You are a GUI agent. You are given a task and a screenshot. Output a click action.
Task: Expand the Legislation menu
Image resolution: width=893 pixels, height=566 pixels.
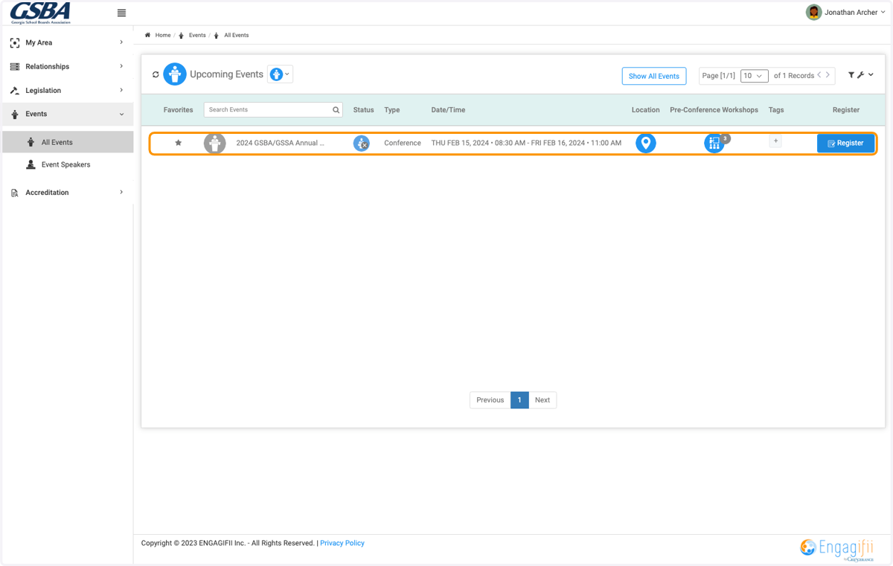(x=68, y=90)
